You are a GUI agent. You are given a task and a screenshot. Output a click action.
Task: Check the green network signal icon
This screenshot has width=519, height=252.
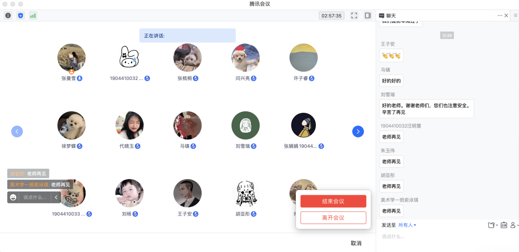(x=33, y=16)
